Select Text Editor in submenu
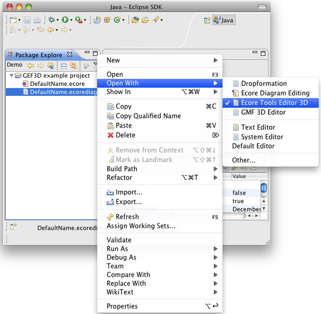 271,127
